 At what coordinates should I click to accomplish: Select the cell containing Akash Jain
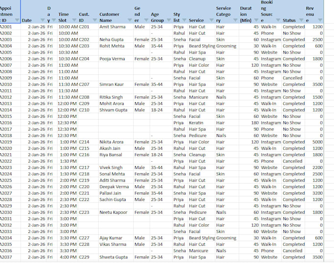click(x=115, y=148)
